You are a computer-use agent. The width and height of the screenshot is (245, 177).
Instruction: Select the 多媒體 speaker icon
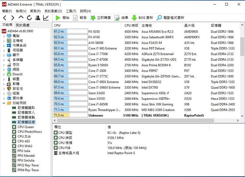9,60
